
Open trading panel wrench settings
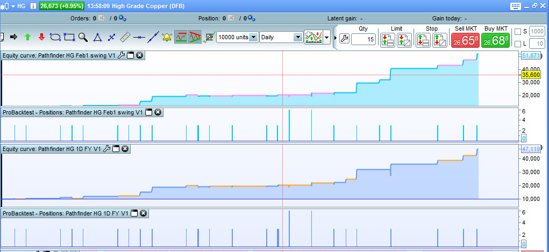pos(344,39)
